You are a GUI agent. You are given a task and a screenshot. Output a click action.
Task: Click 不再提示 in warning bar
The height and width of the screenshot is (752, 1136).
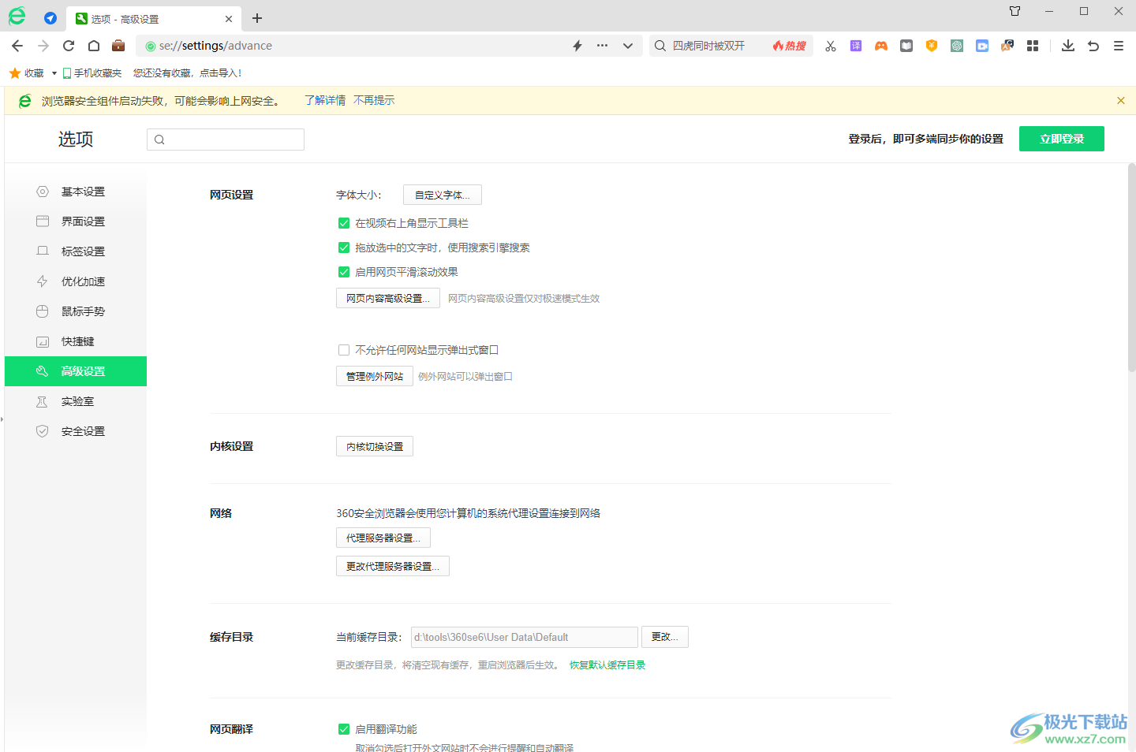374,100
